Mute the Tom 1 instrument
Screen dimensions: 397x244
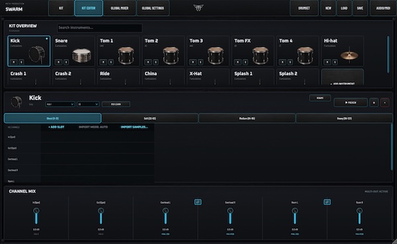pyautogui.click(x=103, y=61)
